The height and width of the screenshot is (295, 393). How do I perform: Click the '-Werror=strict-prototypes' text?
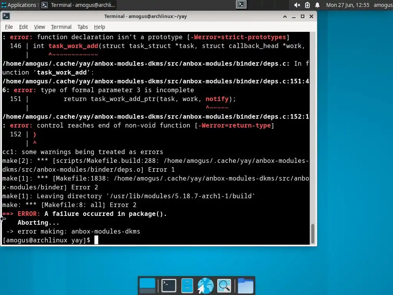point(238,37)
